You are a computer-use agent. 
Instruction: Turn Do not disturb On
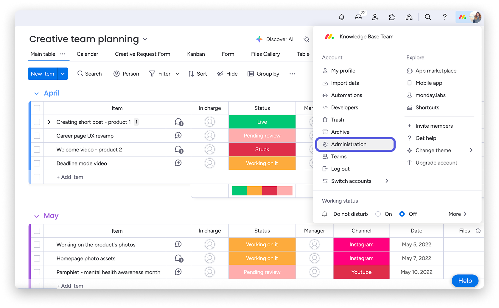tap(378, 214)
